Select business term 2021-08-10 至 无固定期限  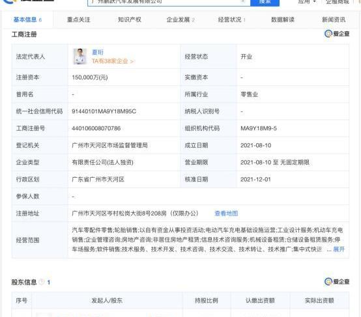pyautogui.click(x=275, y=163)
